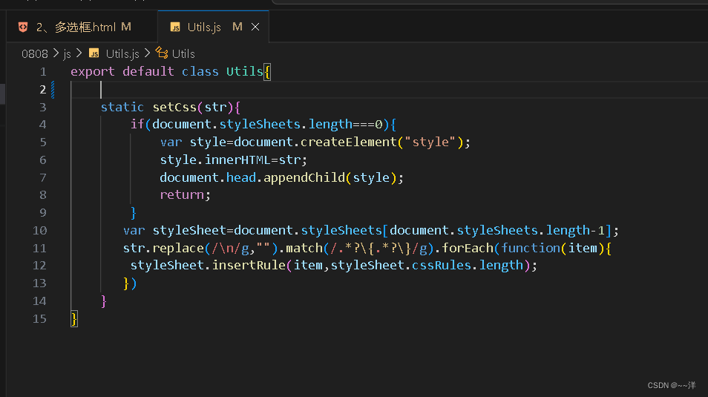Expand chevron after js in breadcrumb
This screenshot has width=708, height=397.
(x=79, y=53)
